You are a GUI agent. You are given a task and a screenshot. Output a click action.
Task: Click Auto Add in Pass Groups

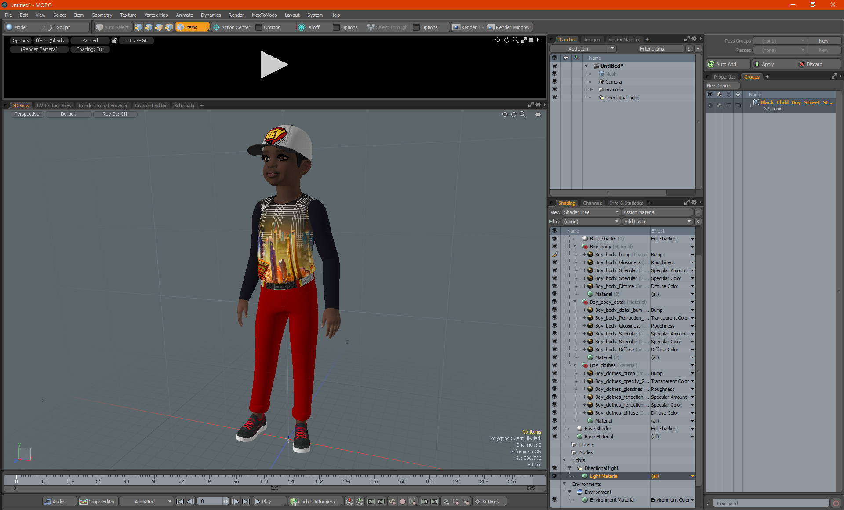[728, 64]
